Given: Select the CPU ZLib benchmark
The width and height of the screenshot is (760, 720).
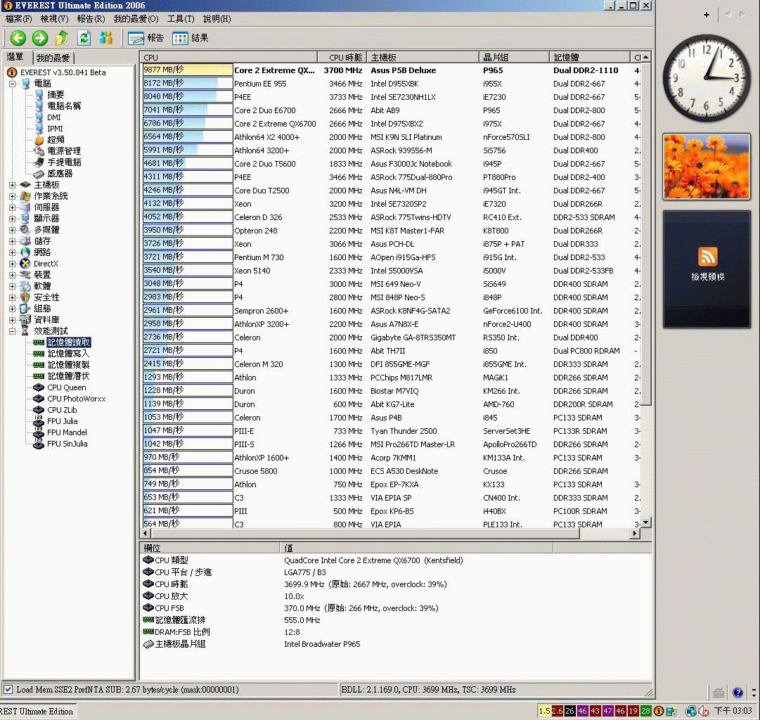Looking at the screenshot, I should pos(61,409).
